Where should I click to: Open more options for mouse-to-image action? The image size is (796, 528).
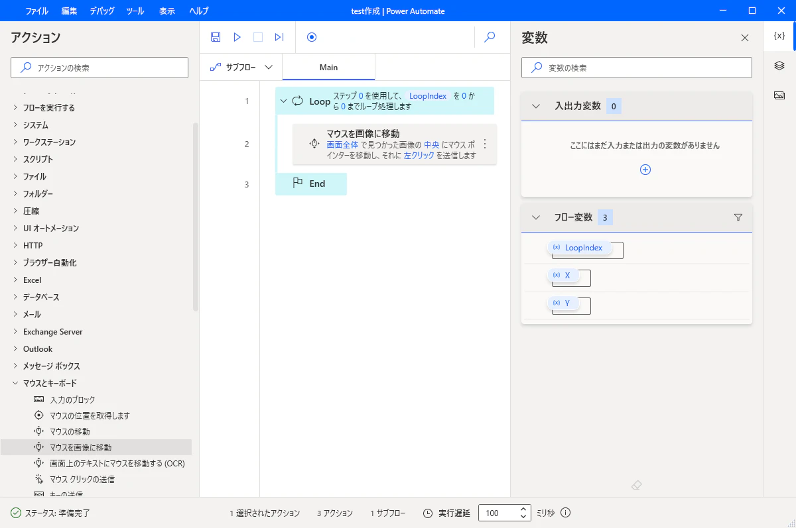tap(484, 144)
